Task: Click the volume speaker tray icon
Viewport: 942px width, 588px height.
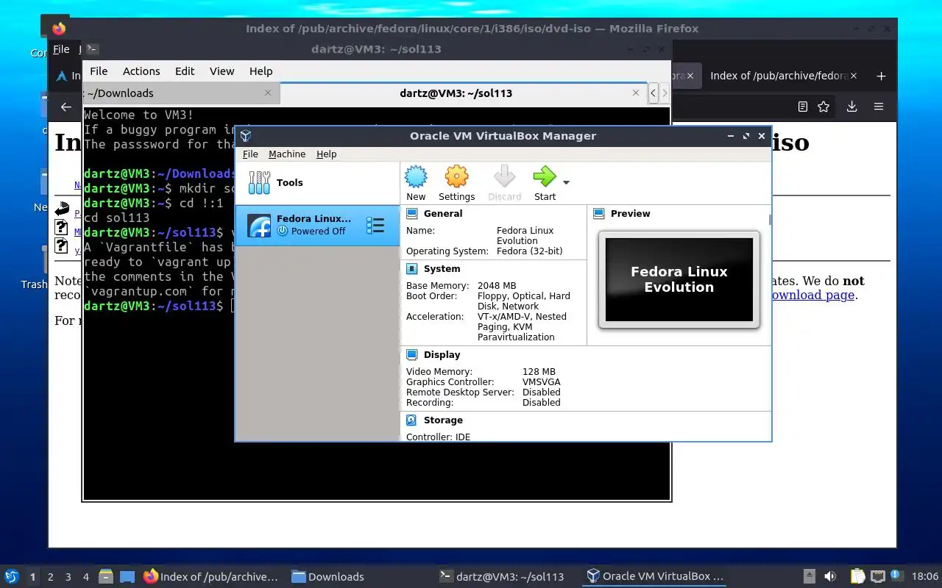Action: (830, 576)
